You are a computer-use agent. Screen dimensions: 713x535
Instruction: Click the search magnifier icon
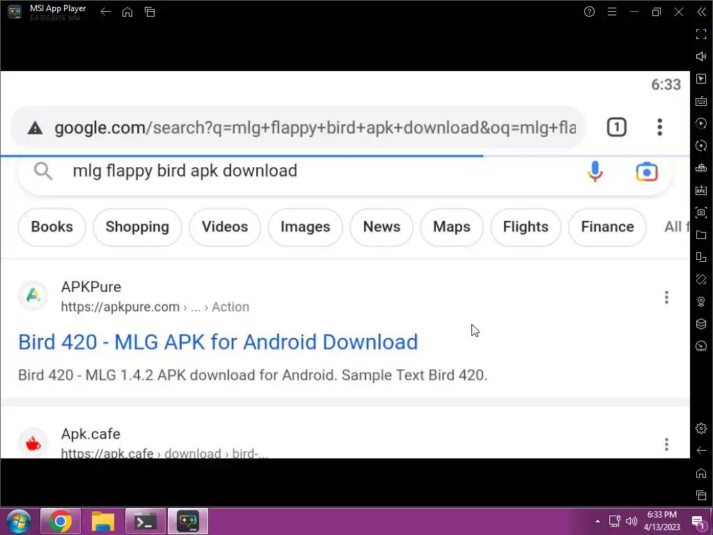[43, 171]
